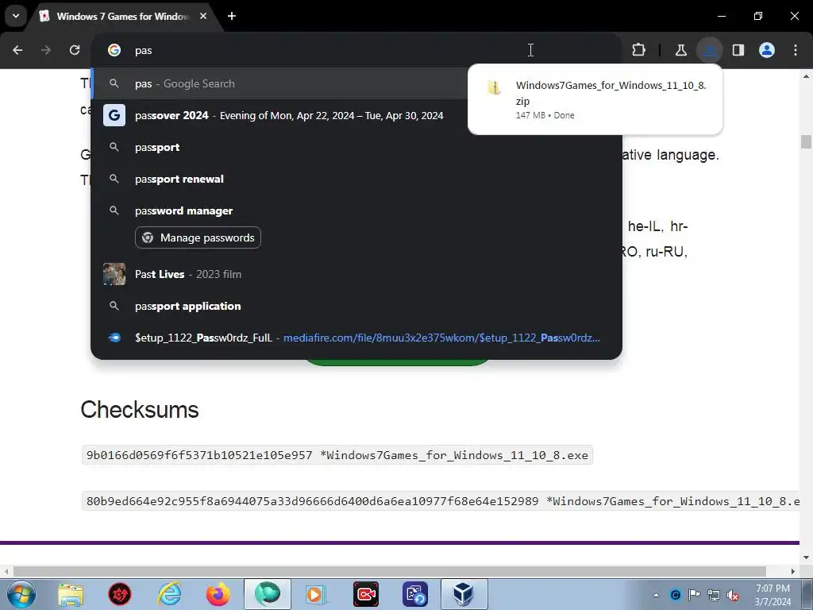
Task: Click the forward navigation arrow
Action: coord(46,50)
